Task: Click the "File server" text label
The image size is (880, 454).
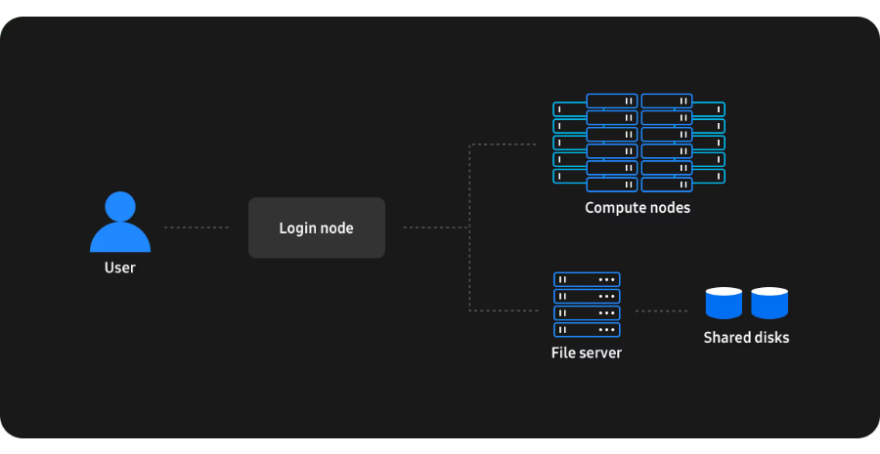Action: click(587, 352)
